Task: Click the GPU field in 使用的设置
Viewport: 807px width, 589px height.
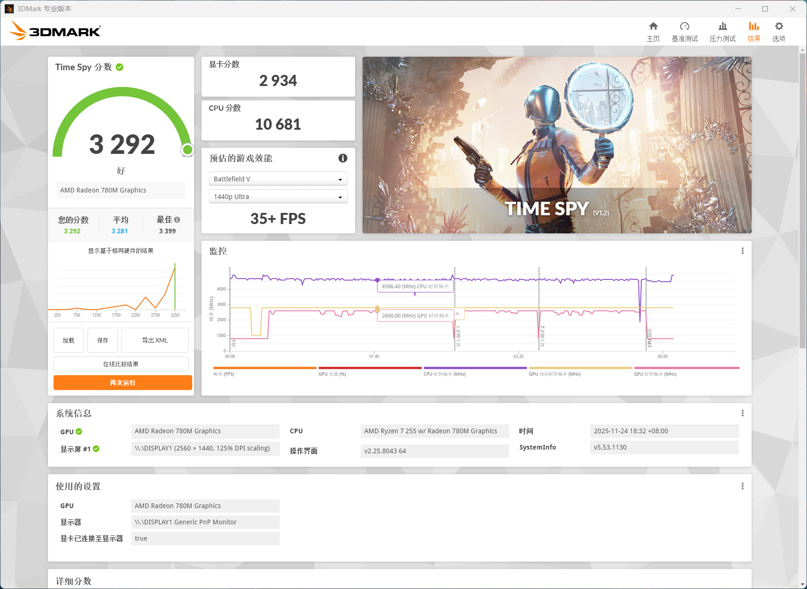Action: tap(205, 506)
